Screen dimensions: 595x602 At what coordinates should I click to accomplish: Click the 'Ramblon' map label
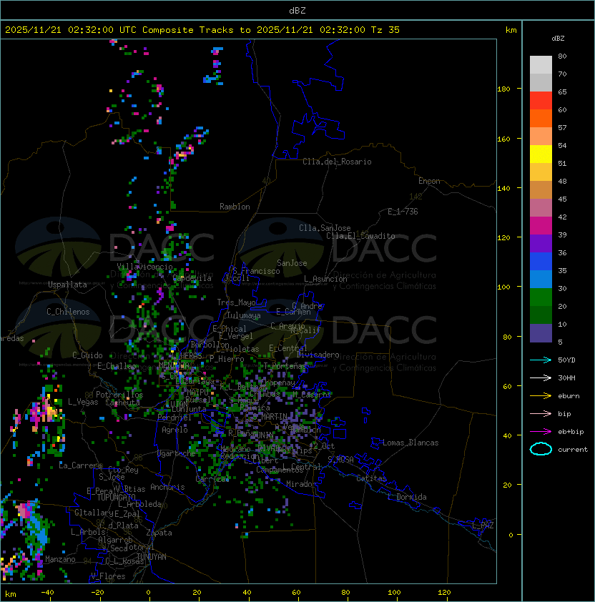pos(235,207)
